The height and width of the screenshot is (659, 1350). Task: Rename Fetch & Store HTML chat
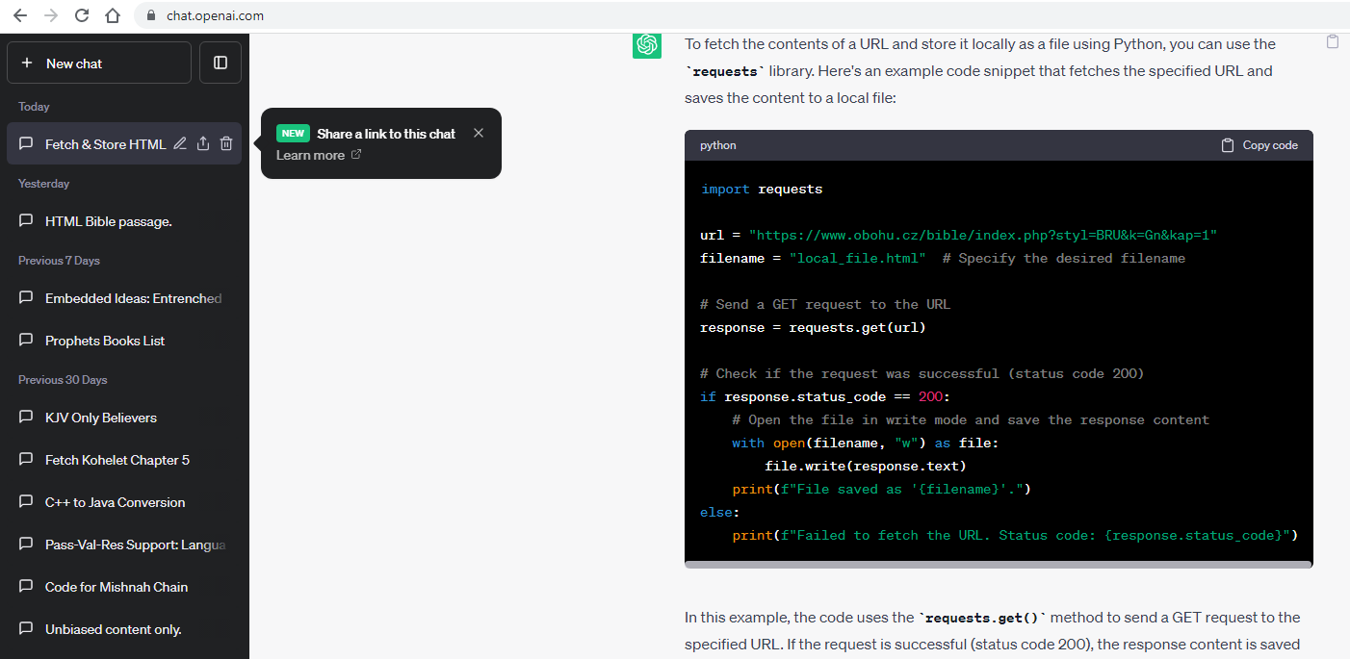pyautogui.click(x=180, y=143)
